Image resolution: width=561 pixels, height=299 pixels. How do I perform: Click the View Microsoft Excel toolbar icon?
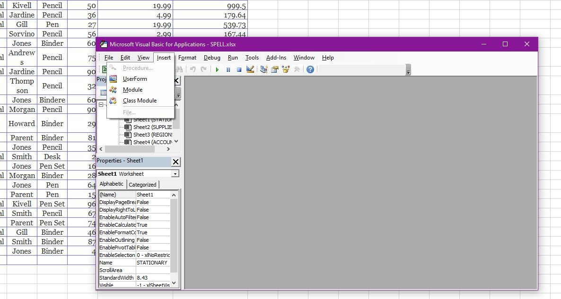click(105, 69)
